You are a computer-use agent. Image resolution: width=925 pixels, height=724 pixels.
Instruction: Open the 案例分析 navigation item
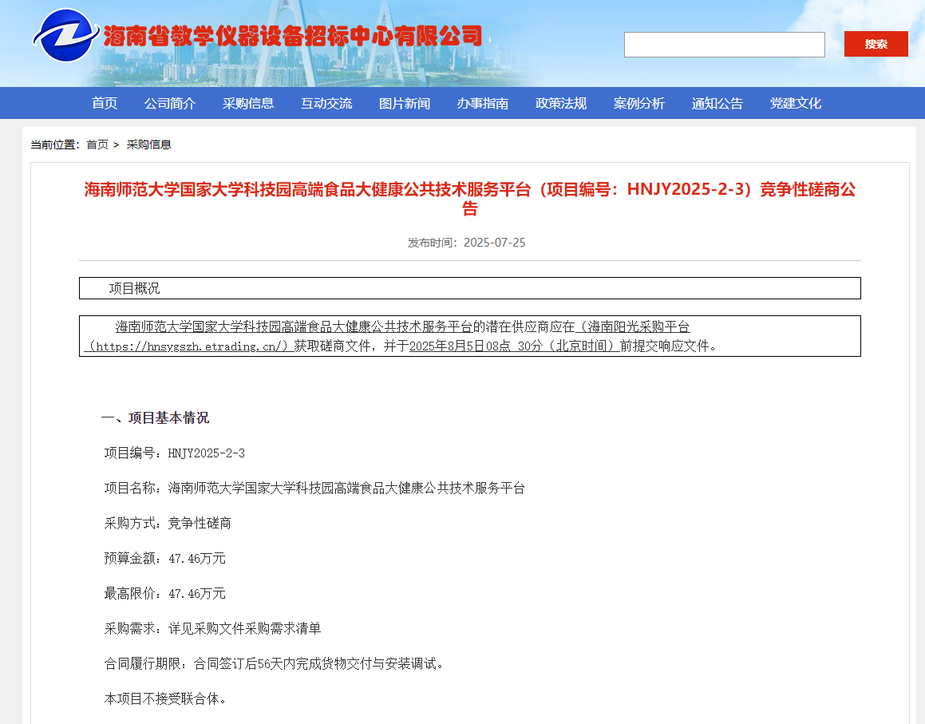pos(639,103)
